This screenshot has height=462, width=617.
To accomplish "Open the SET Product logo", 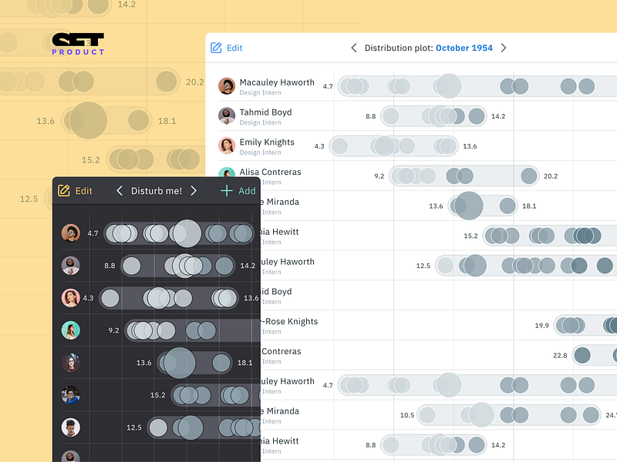I will 78,44.
